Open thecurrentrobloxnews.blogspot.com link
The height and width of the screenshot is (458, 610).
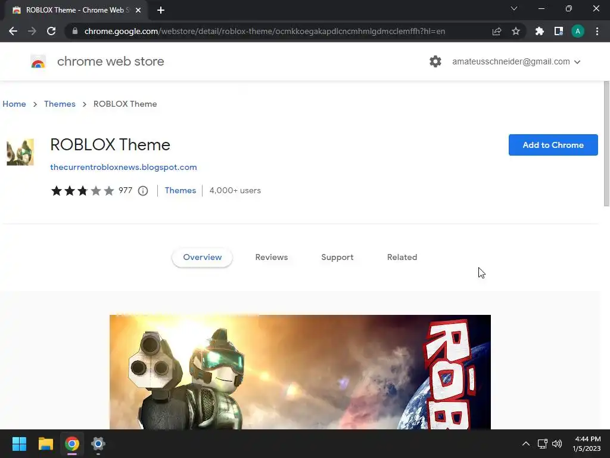point(123,167)
